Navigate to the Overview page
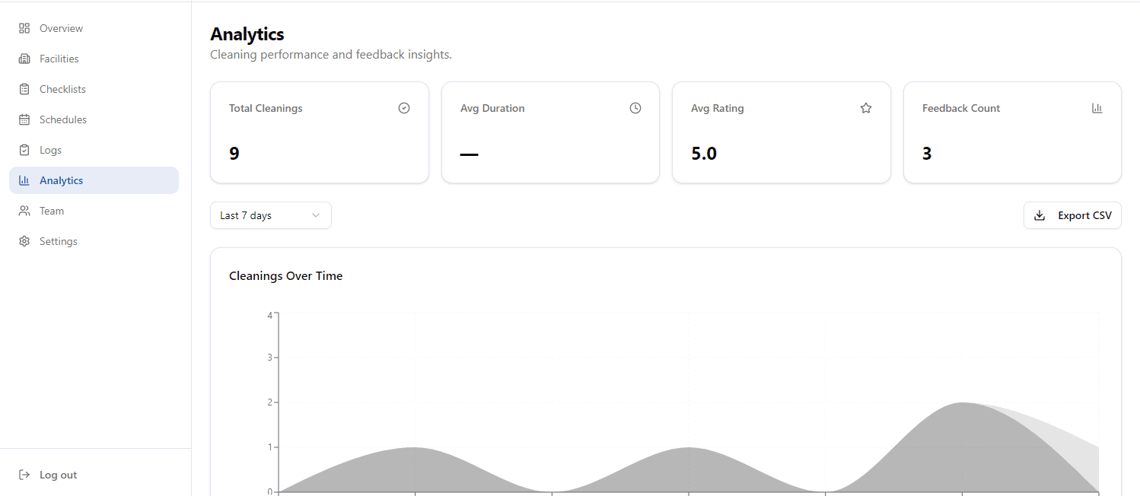The width and height of the screenshot is (1140, 496). [60, 27]
